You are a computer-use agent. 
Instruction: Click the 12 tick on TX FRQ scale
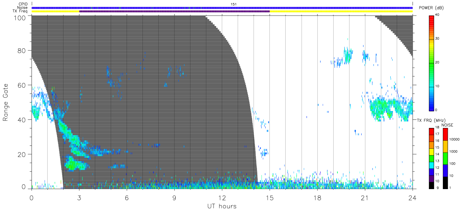(437, 168)
